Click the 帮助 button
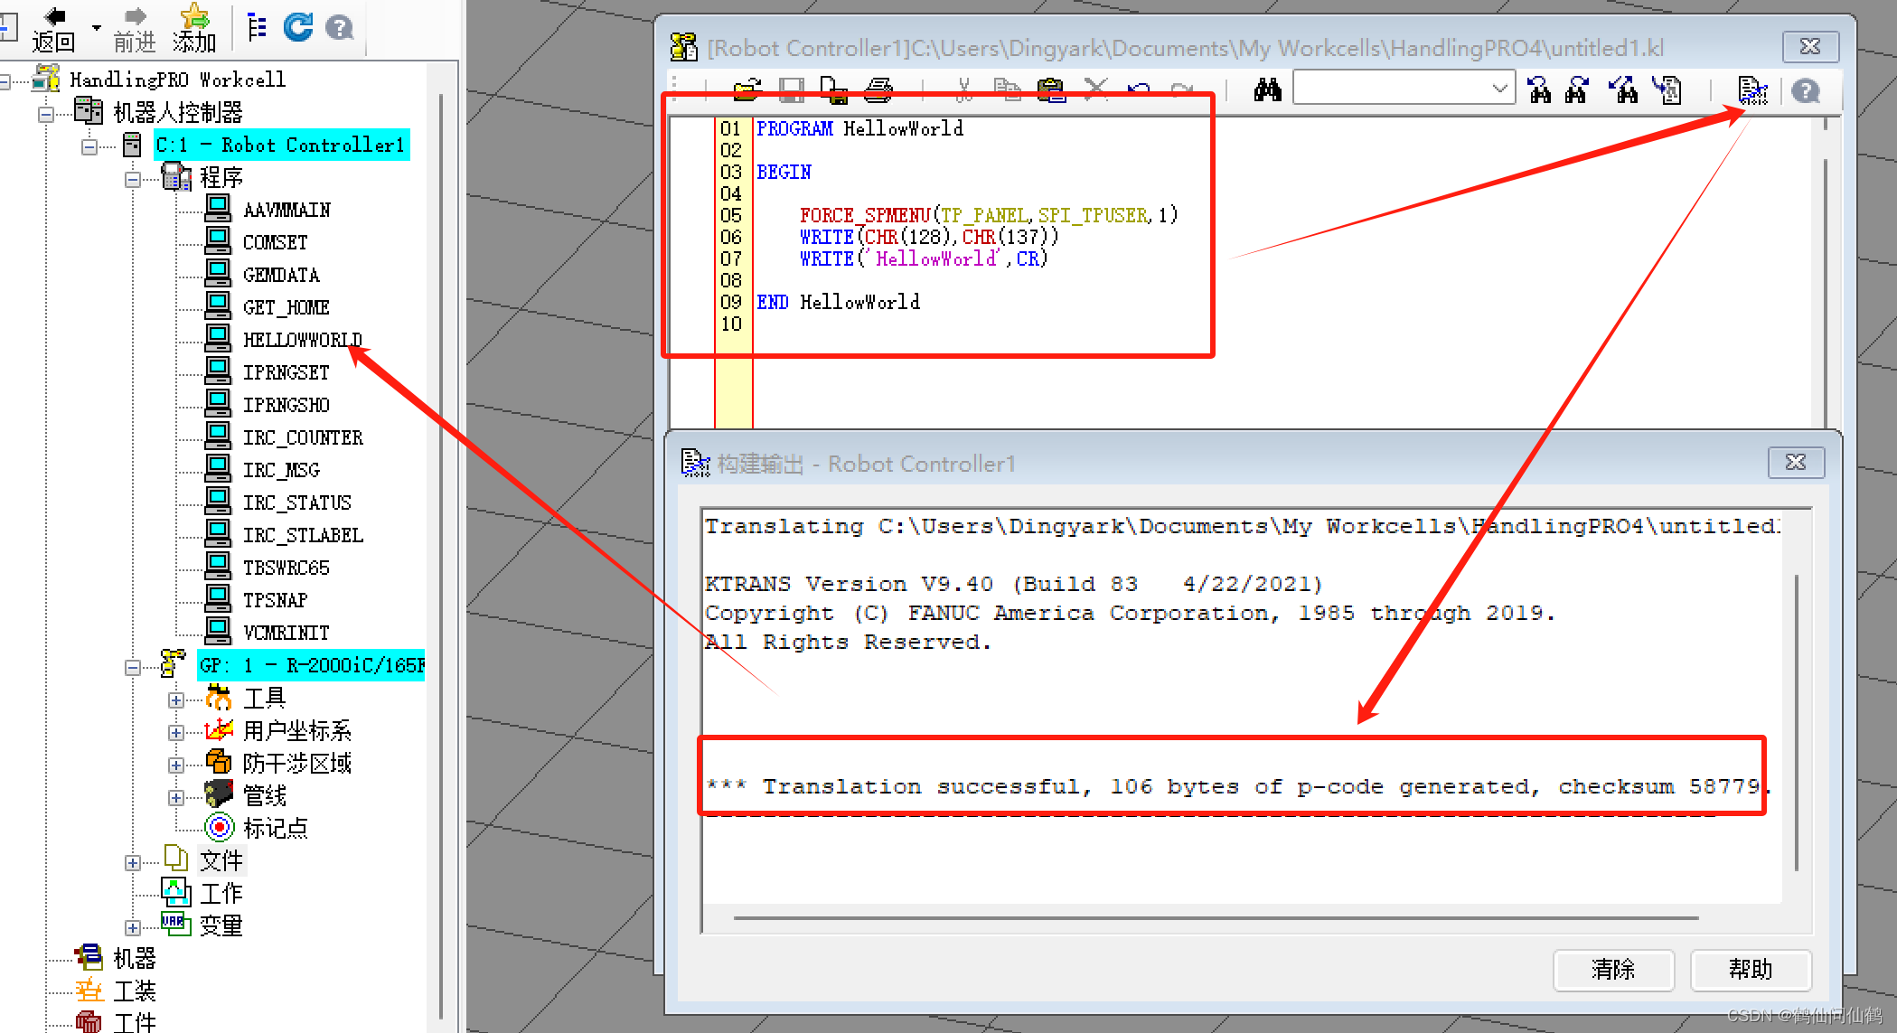Viewport: 1897px width, 1033px height. (x=1750, y=970)
